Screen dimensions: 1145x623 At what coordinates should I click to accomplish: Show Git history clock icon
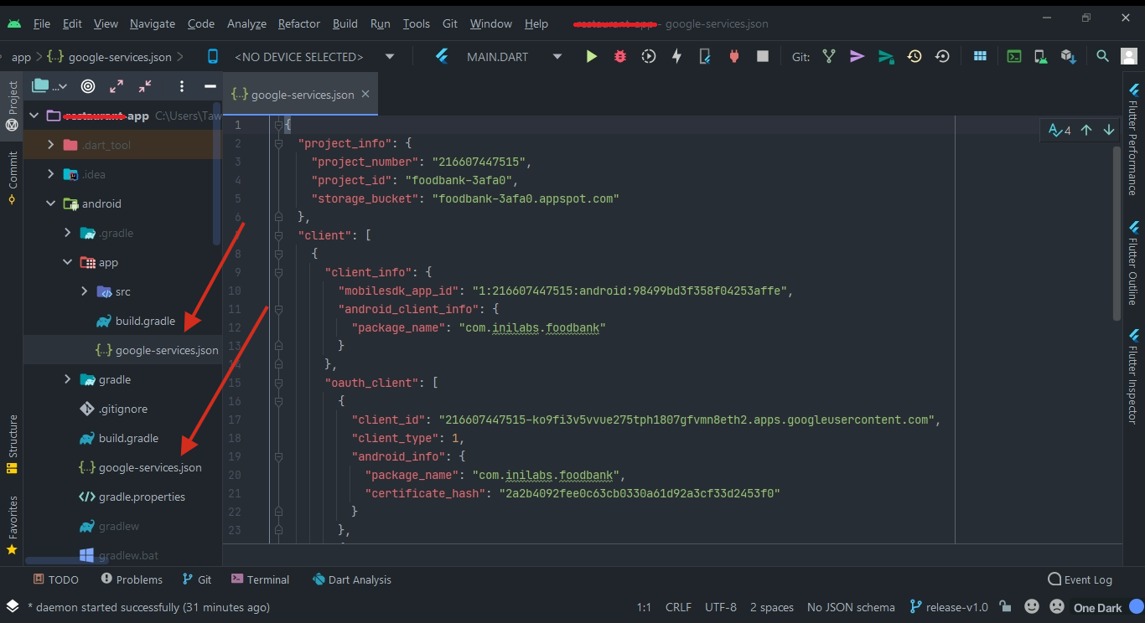pyautogui.click(x=914, y=56)
